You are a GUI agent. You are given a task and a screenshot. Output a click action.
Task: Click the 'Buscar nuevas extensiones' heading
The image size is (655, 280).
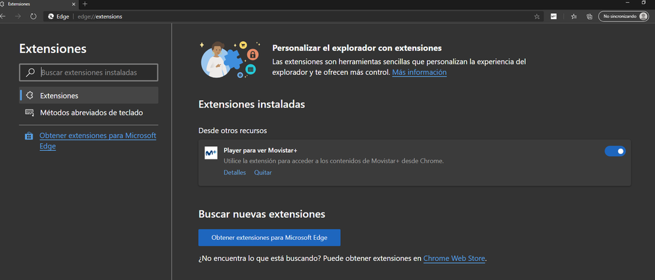point(262,214)
